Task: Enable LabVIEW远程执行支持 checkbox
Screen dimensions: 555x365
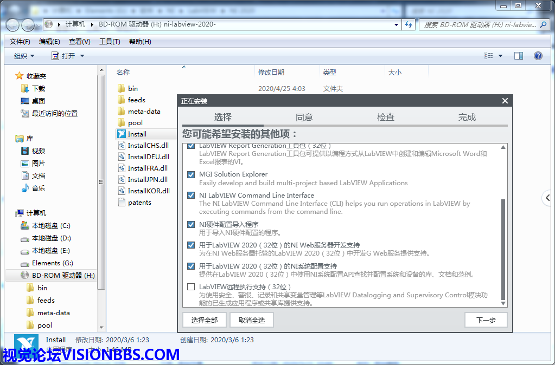Action: coord(190,287)
